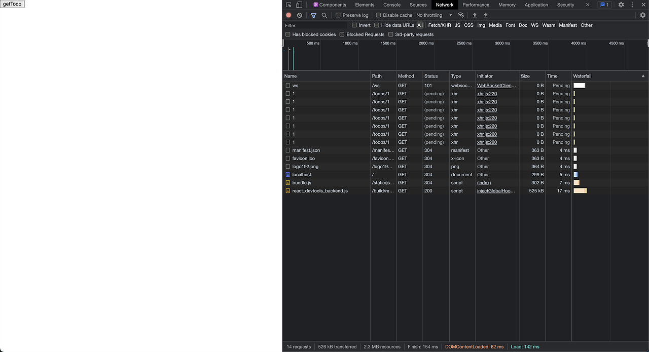Image resolution: width=649 pixels, height=352 pixels.
Task: Click the 101 status cell
Action: pyautogui.click(x=436, y=86)
